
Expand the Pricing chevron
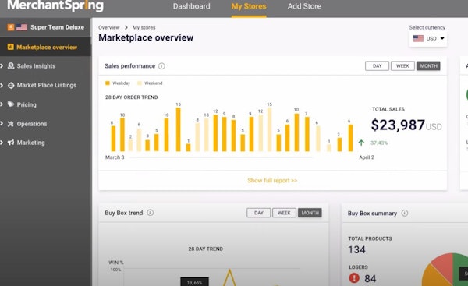[2, 104]
